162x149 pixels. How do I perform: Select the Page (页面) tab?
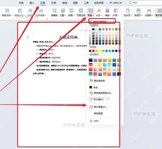point(43,3)
